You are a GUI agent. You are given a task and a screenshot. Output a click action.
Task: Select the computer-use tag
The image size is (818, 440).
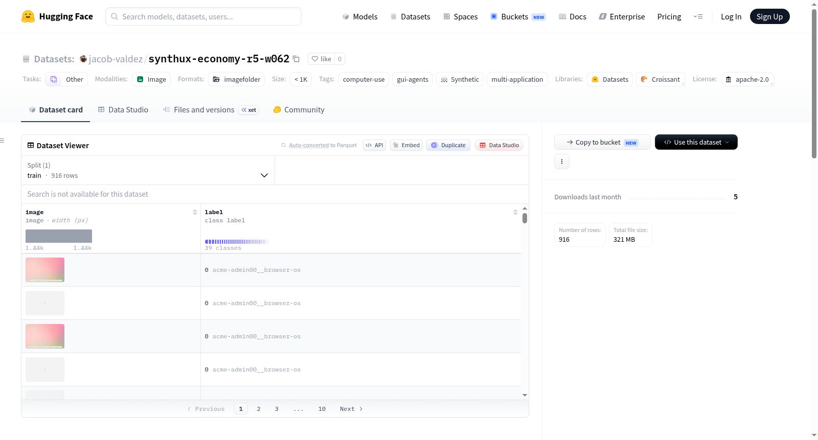pyautogui.click(x=363, y=79)
